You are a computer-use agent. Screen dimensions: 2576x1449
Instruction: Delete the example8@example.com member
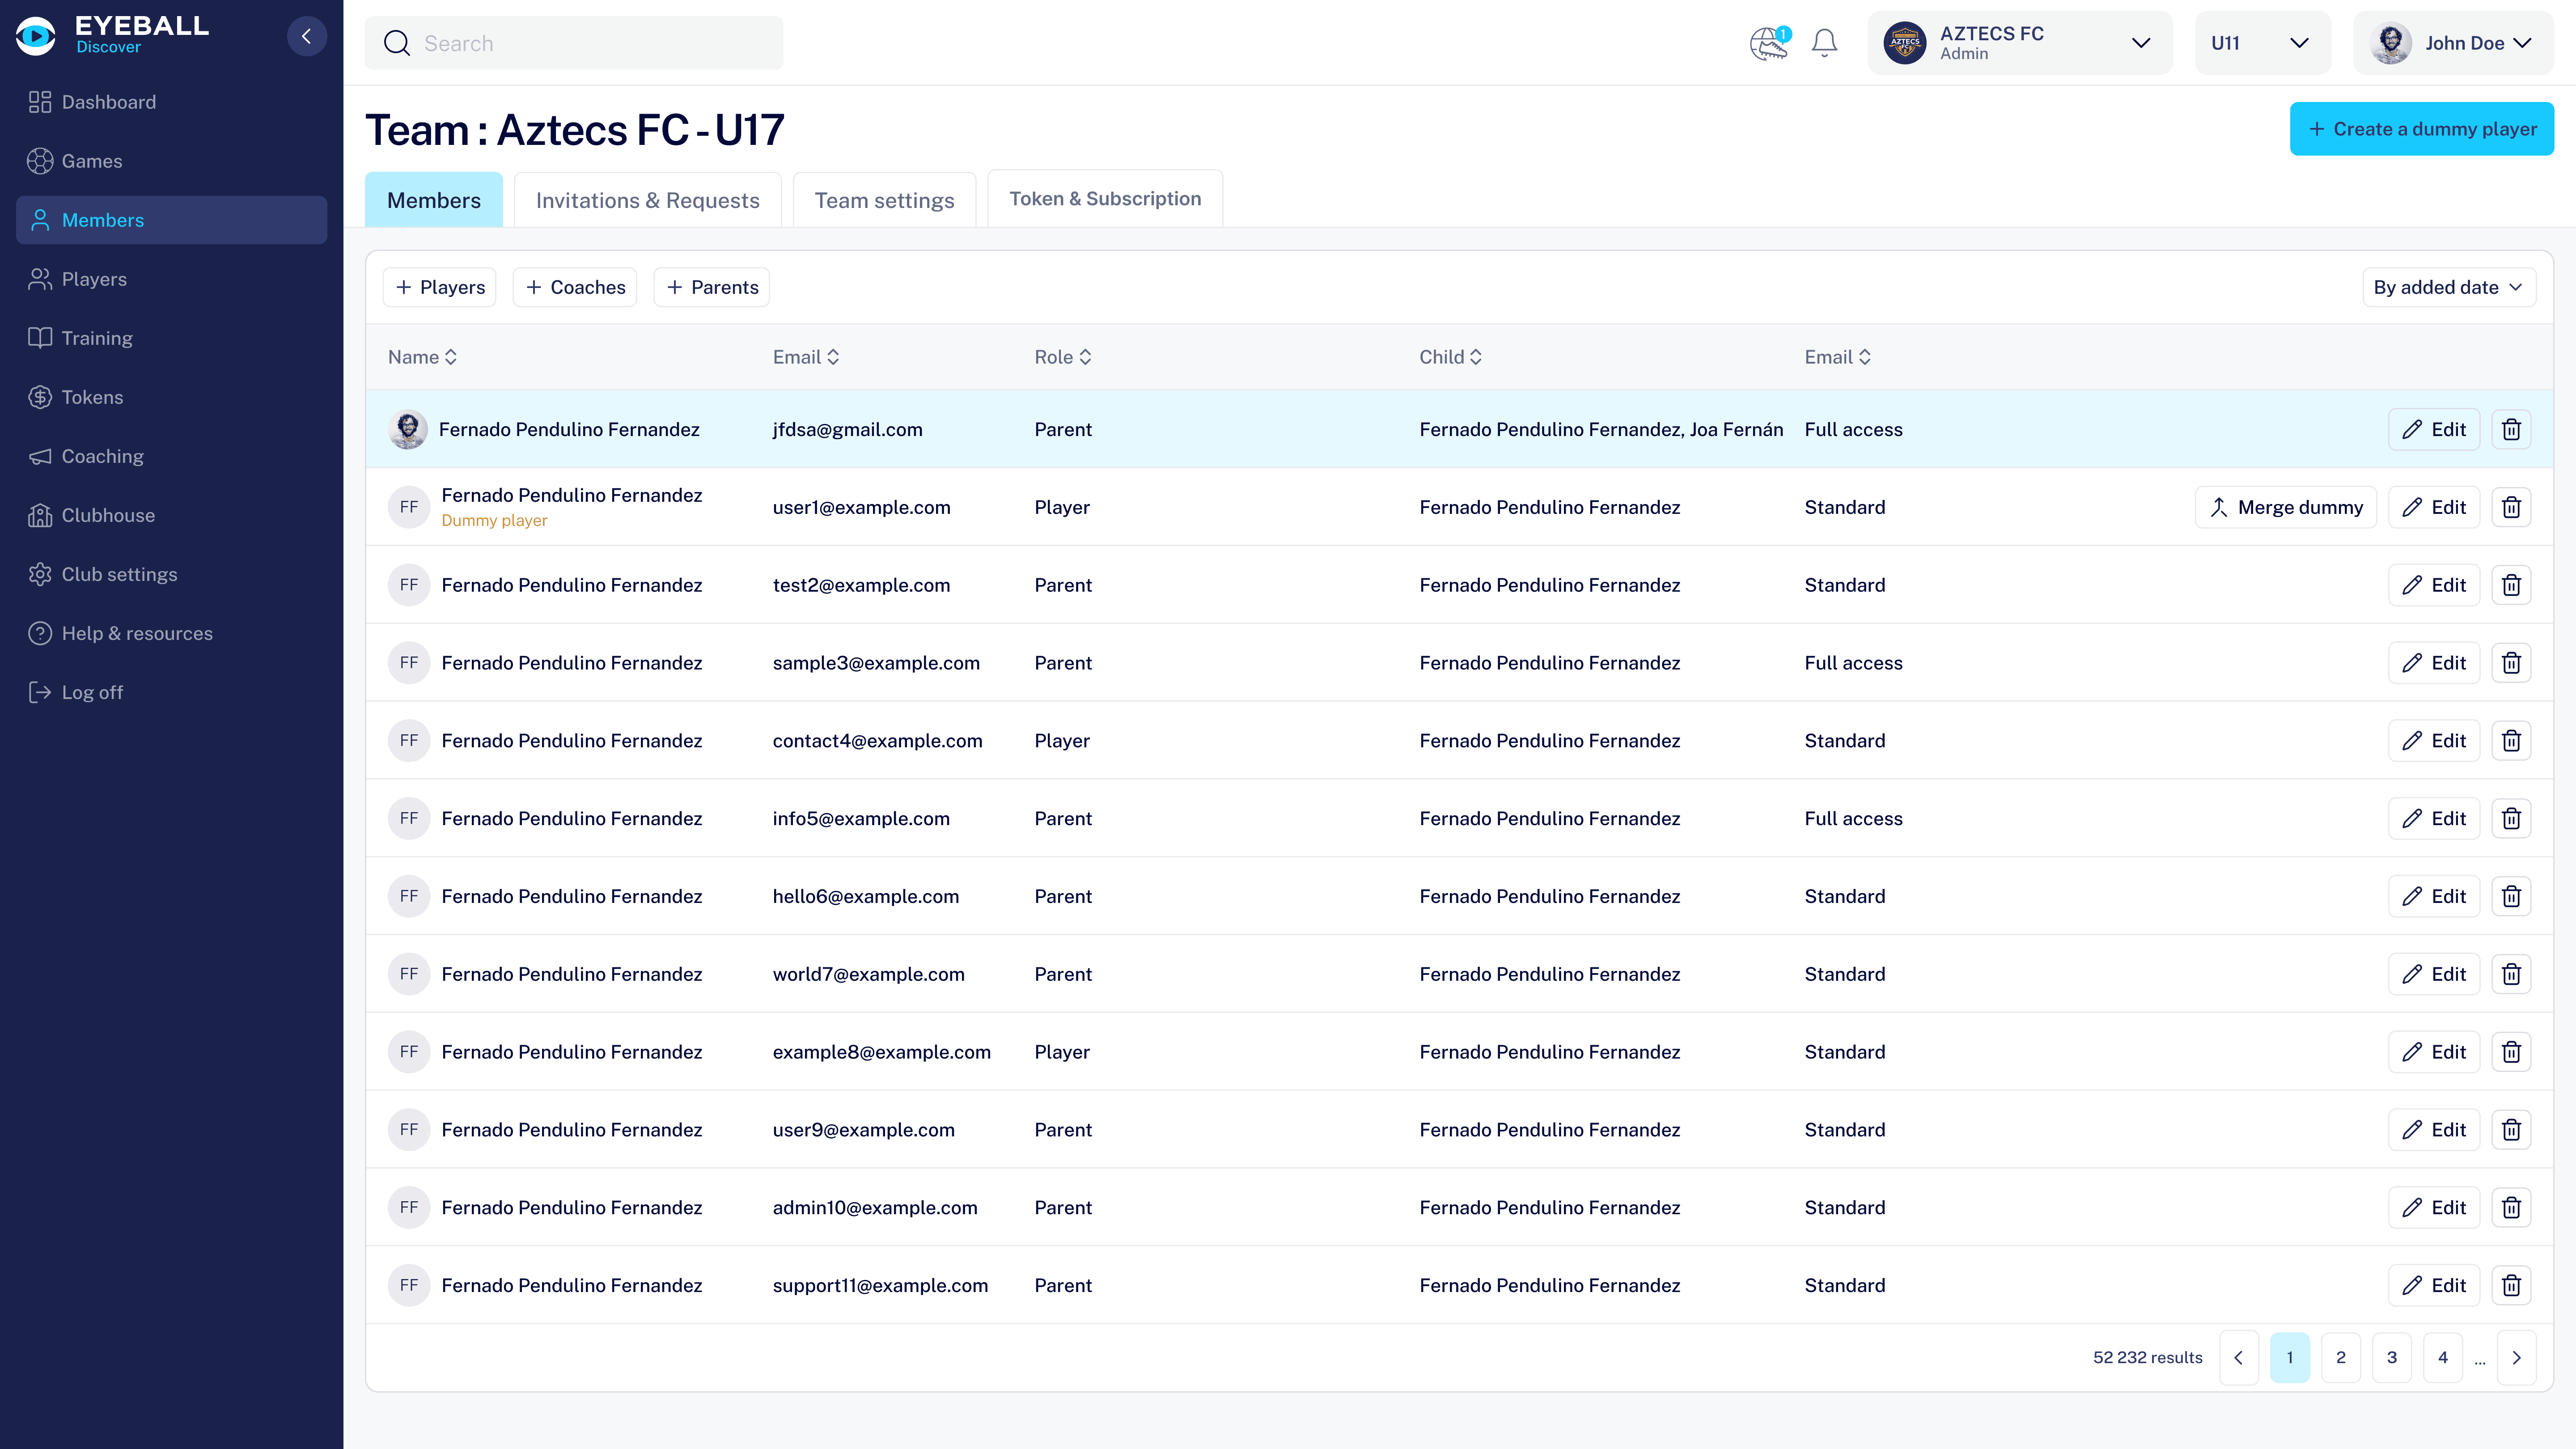[2511, 1052]
